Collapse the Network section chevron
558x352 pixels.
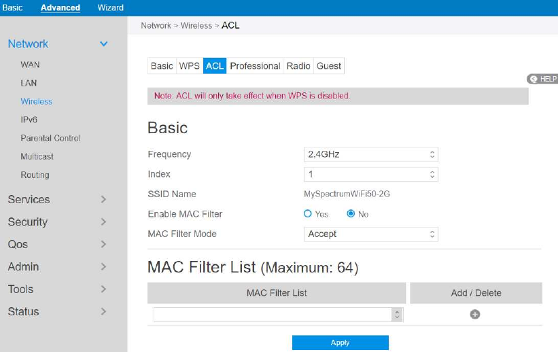tap(104, 44)
